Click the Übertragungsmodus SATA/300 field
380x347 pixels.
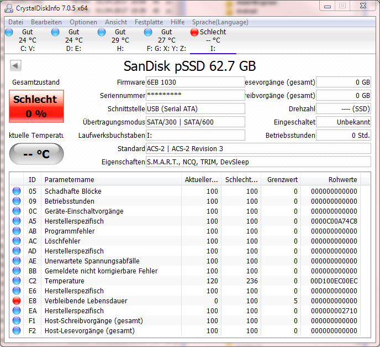[x=196, y=122]
